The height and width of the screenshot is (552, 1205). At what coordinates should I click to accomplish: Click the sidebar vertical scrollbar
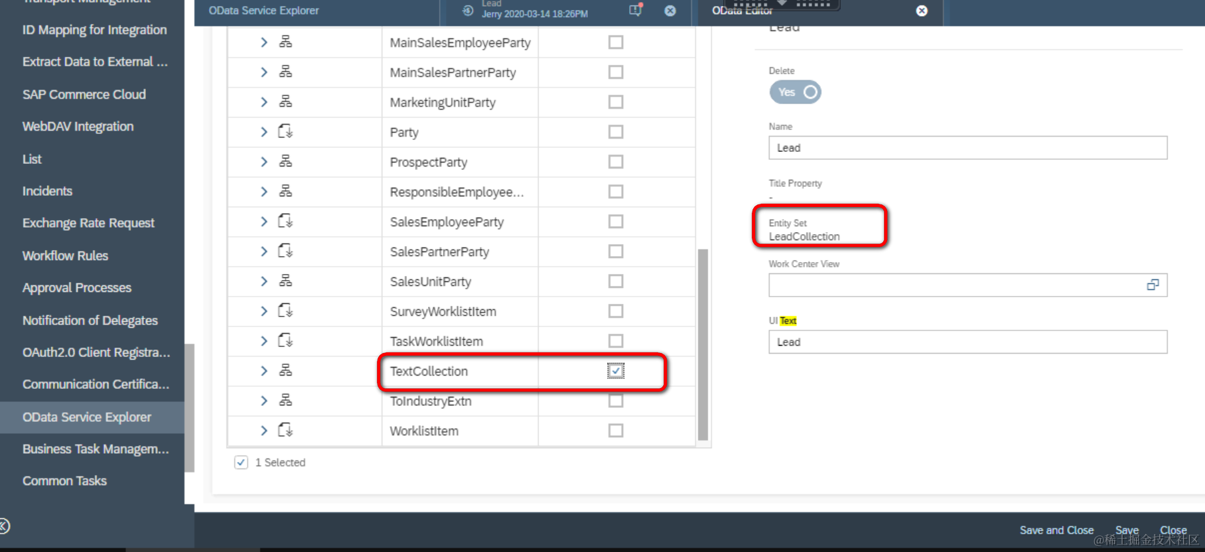(189, 407)
